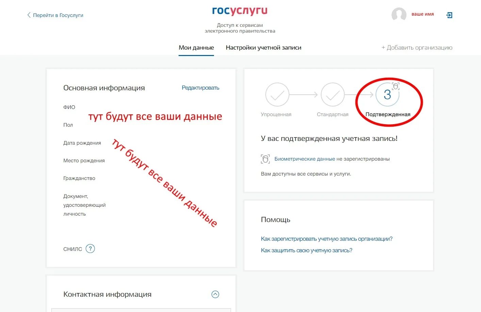Click the Место рождения label

[x=84, y=161]
